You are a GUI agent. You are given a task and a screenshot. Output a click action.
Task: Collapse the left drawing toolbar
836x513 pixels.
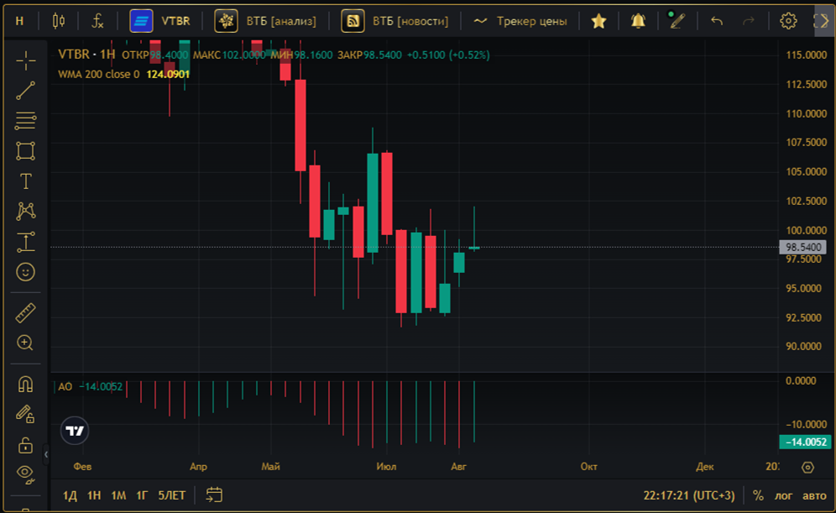point(46,454)
